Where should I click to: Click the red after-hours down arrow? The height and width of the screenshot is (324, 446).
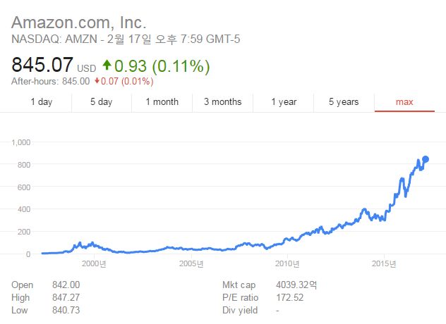pos(97,81)
